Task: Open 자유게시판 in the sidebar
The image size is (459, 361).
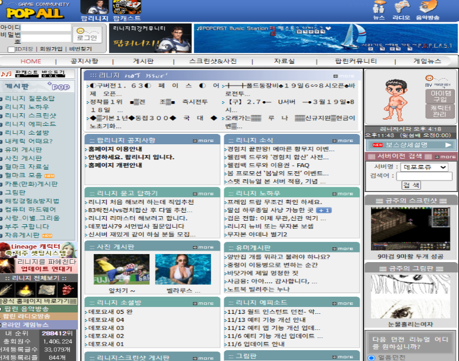Action: pos(22,235)
